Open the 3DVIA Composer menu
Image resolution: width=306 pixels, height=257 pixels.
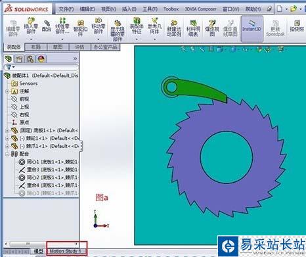click(x=200, y=9)
